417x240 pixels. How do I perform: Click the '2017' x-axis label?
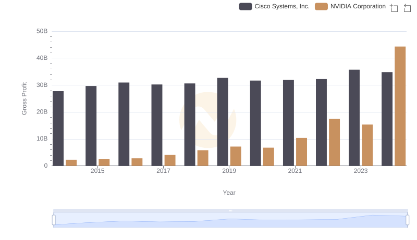click(x=163, y=171)
